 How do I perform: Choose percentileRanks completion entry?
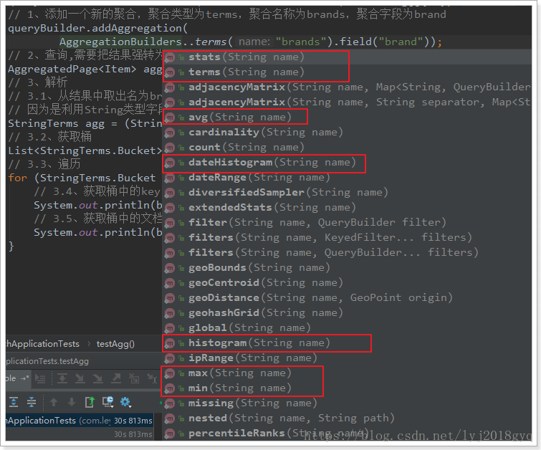[347, 433]
